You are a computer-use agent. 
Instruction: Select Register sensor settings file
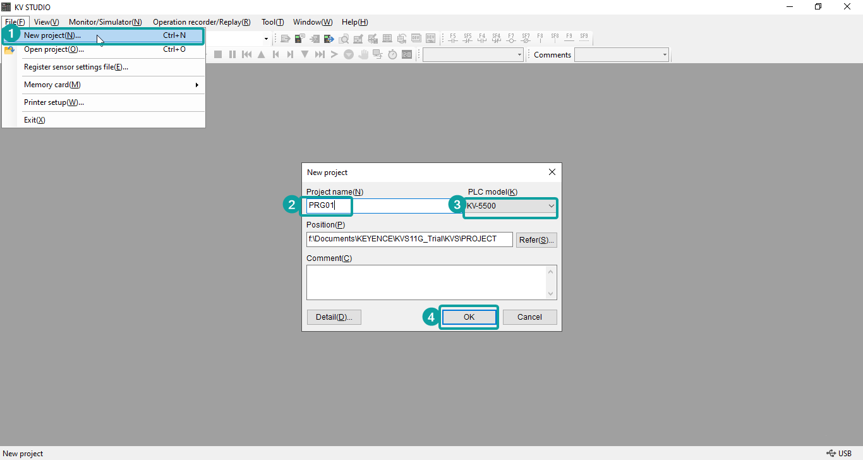(x=104, y=67)
